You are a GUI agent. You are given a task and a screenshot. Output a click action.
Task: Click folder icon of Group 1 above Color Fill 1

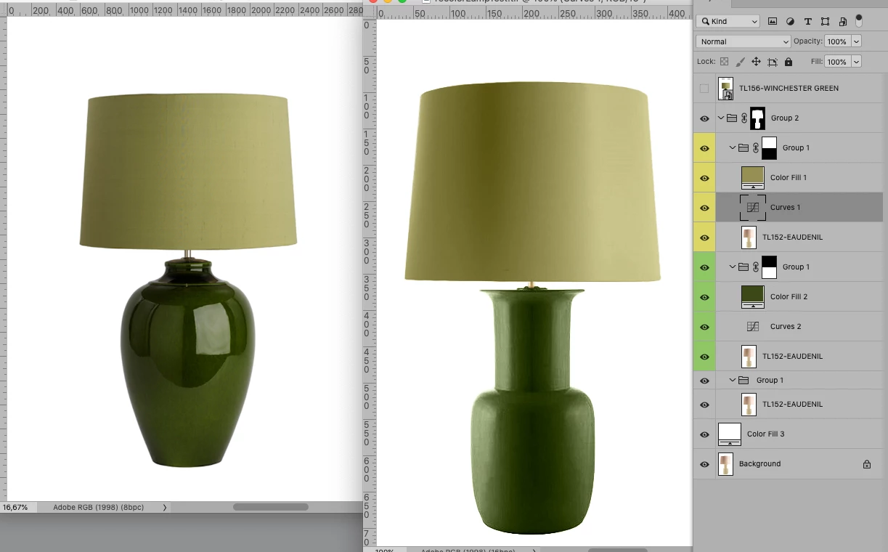tap(744, 147)
